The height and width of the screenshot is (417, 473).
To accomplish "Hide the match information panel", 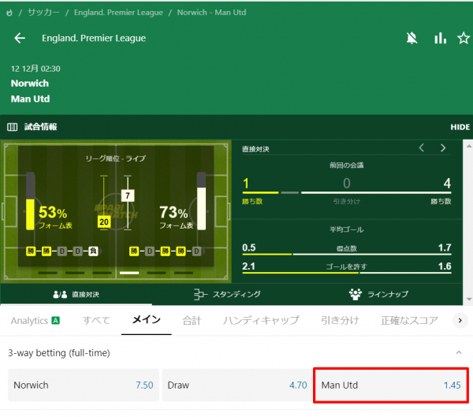I will click(x=460, y=127).
